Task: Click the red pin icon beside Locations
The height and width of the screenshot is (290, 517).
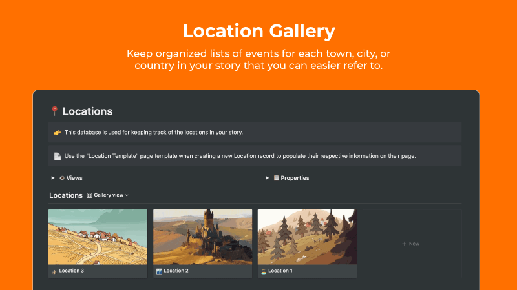Action: point(54,111)
